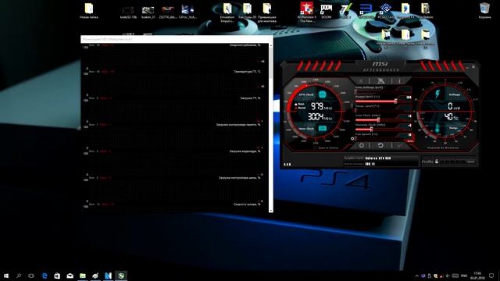Screen dimensions: 500x281
Task: Click the ENG language indicator
Action: tap(464, 276)
